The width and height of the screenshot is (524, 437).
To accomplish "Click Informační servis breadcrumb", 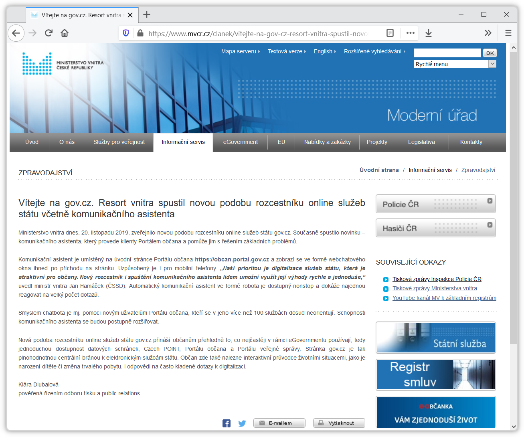I will pyautogui.click(x=430, y=170).
